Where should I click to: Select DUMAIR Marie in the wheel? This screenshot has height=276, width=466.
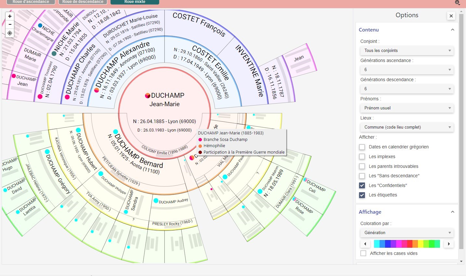click(32, 55)
